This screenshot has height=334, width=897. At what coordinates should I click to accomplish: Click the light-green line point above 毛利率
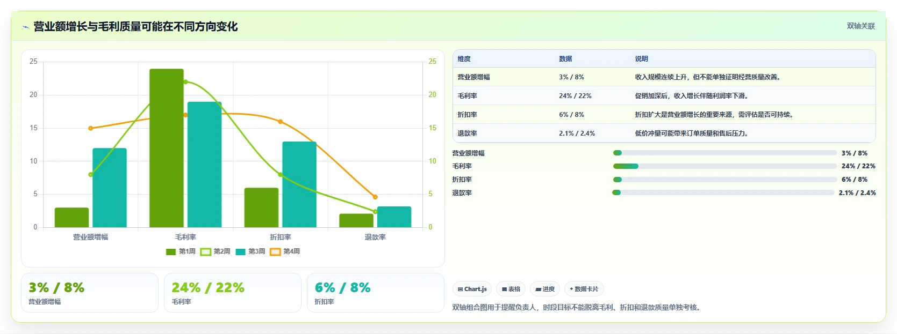click(185, 82)
